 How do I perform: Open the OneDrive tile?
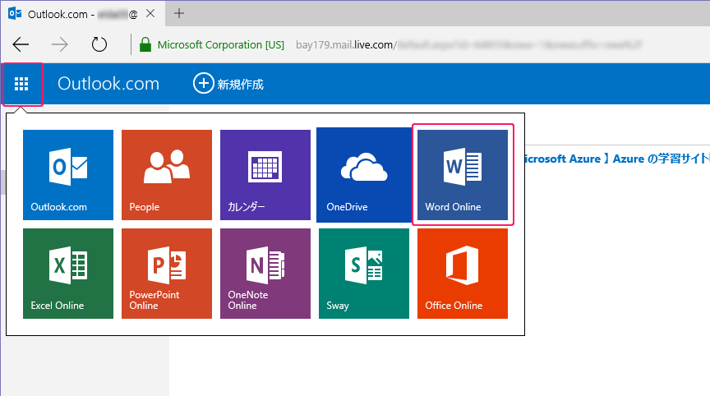click(364, 175)
